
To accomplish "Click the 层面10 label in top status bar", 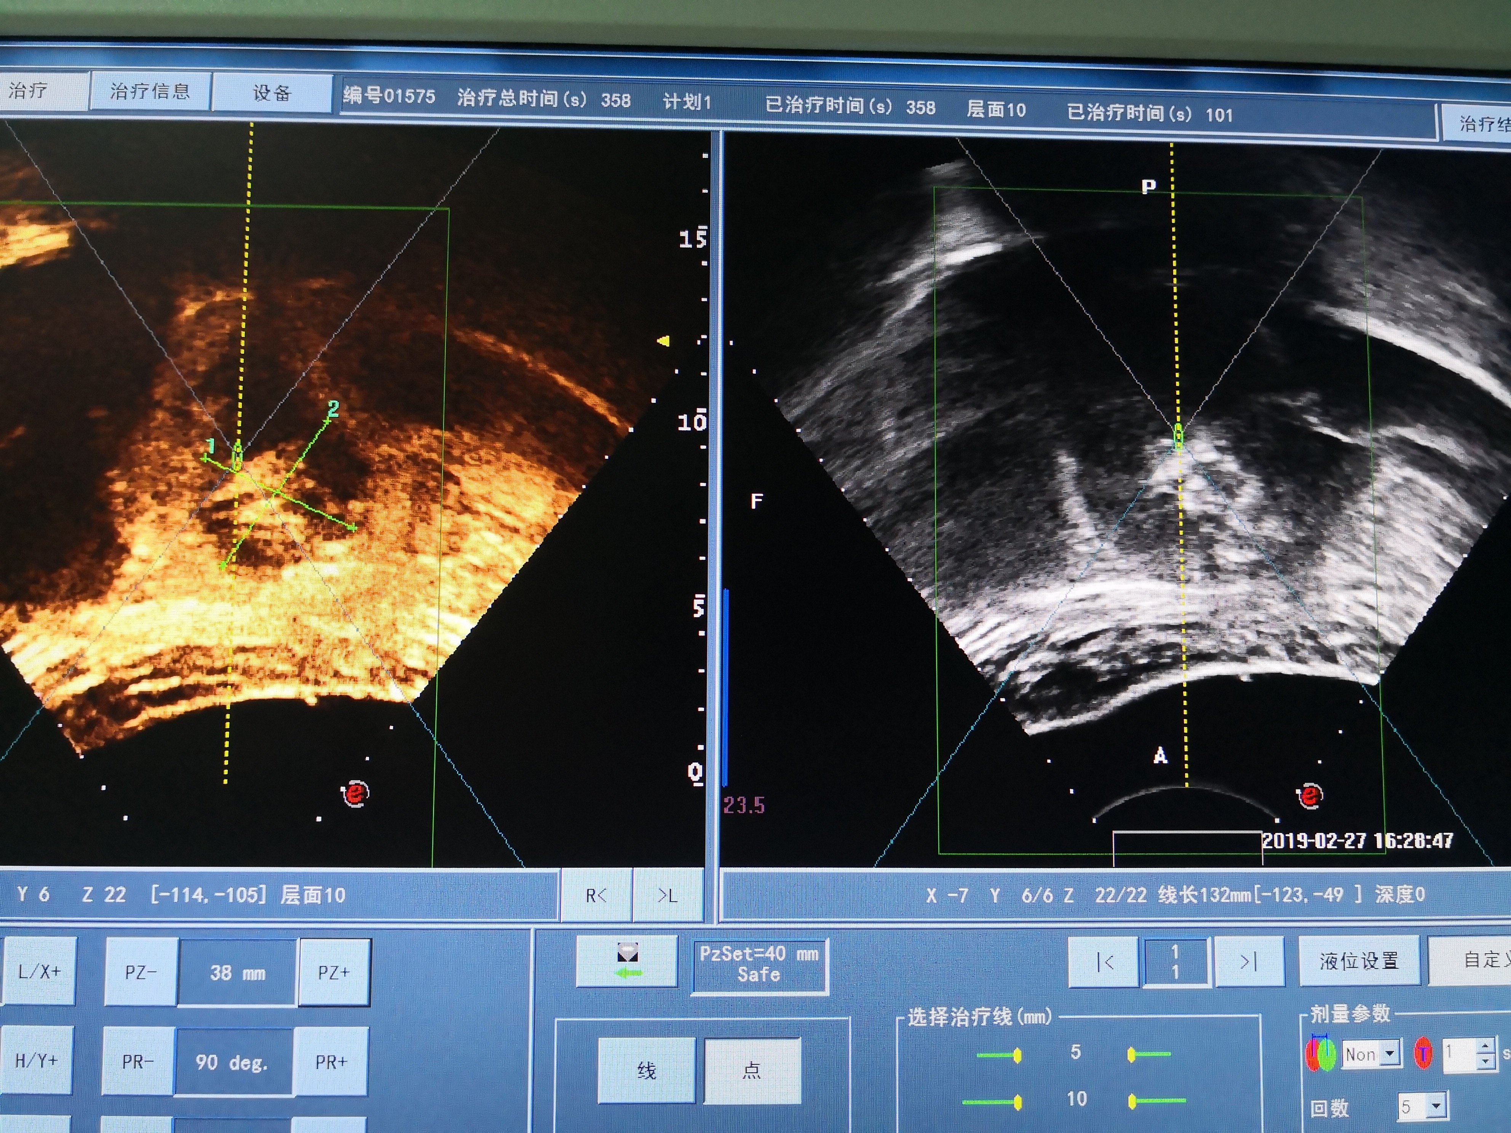I will tap(996, 109).
